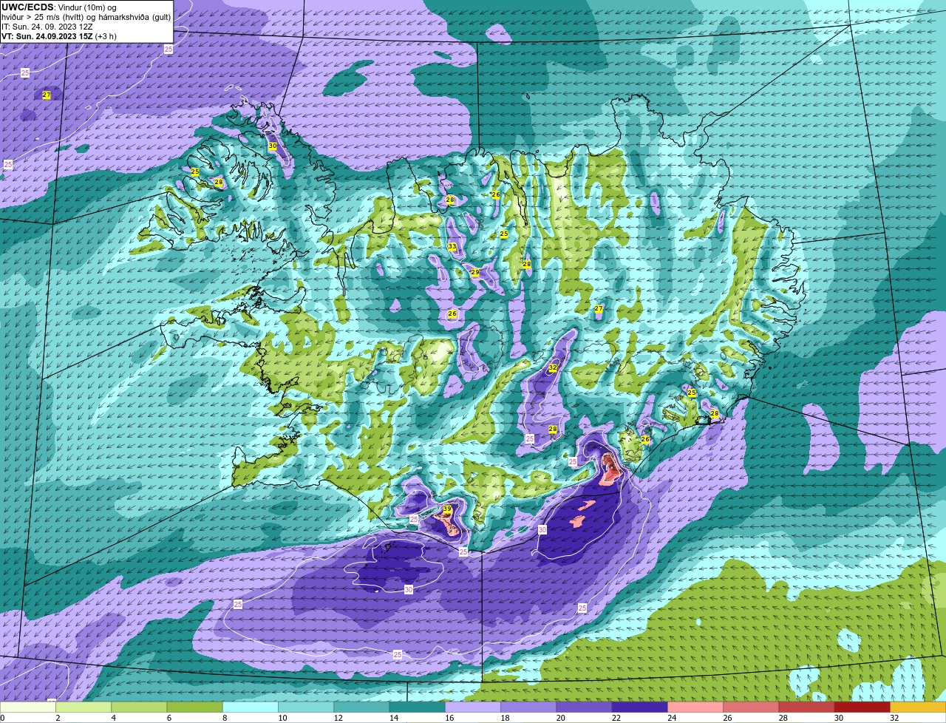Click the legend scale number 2
This screenshot has height=723, width=946.
click(57, 717)
